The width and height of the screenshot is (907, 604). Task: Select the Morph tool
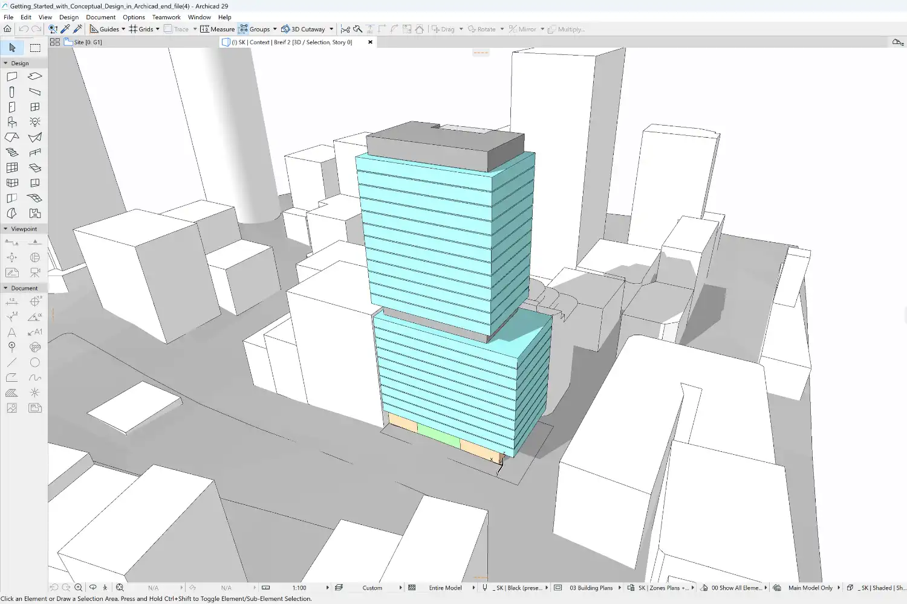point(12,213)
